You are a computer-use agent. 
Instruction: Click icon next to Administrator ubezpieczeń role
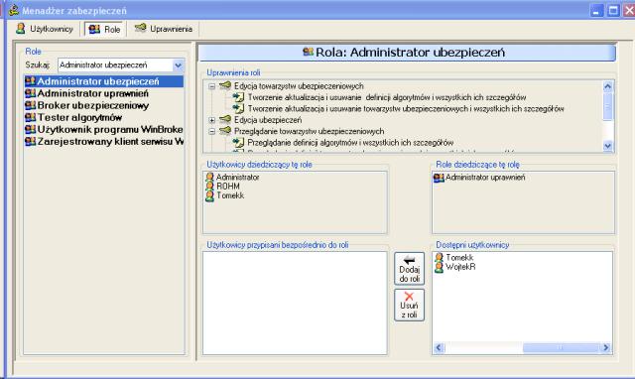pos(31,81)
